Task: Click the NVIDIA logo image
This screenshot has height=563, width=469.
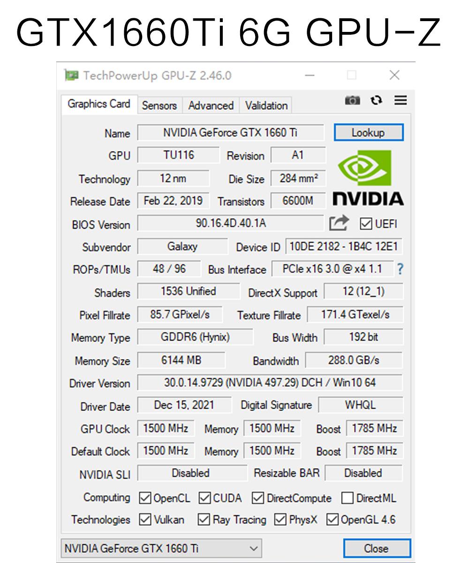Action: pos(368,178)
